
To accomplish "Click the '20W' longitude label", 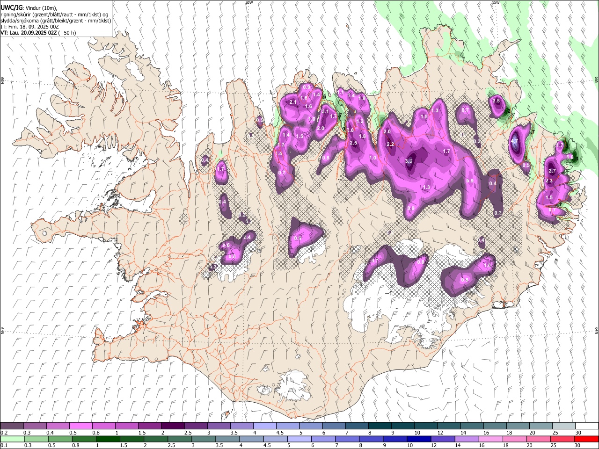I will point(249,2).
